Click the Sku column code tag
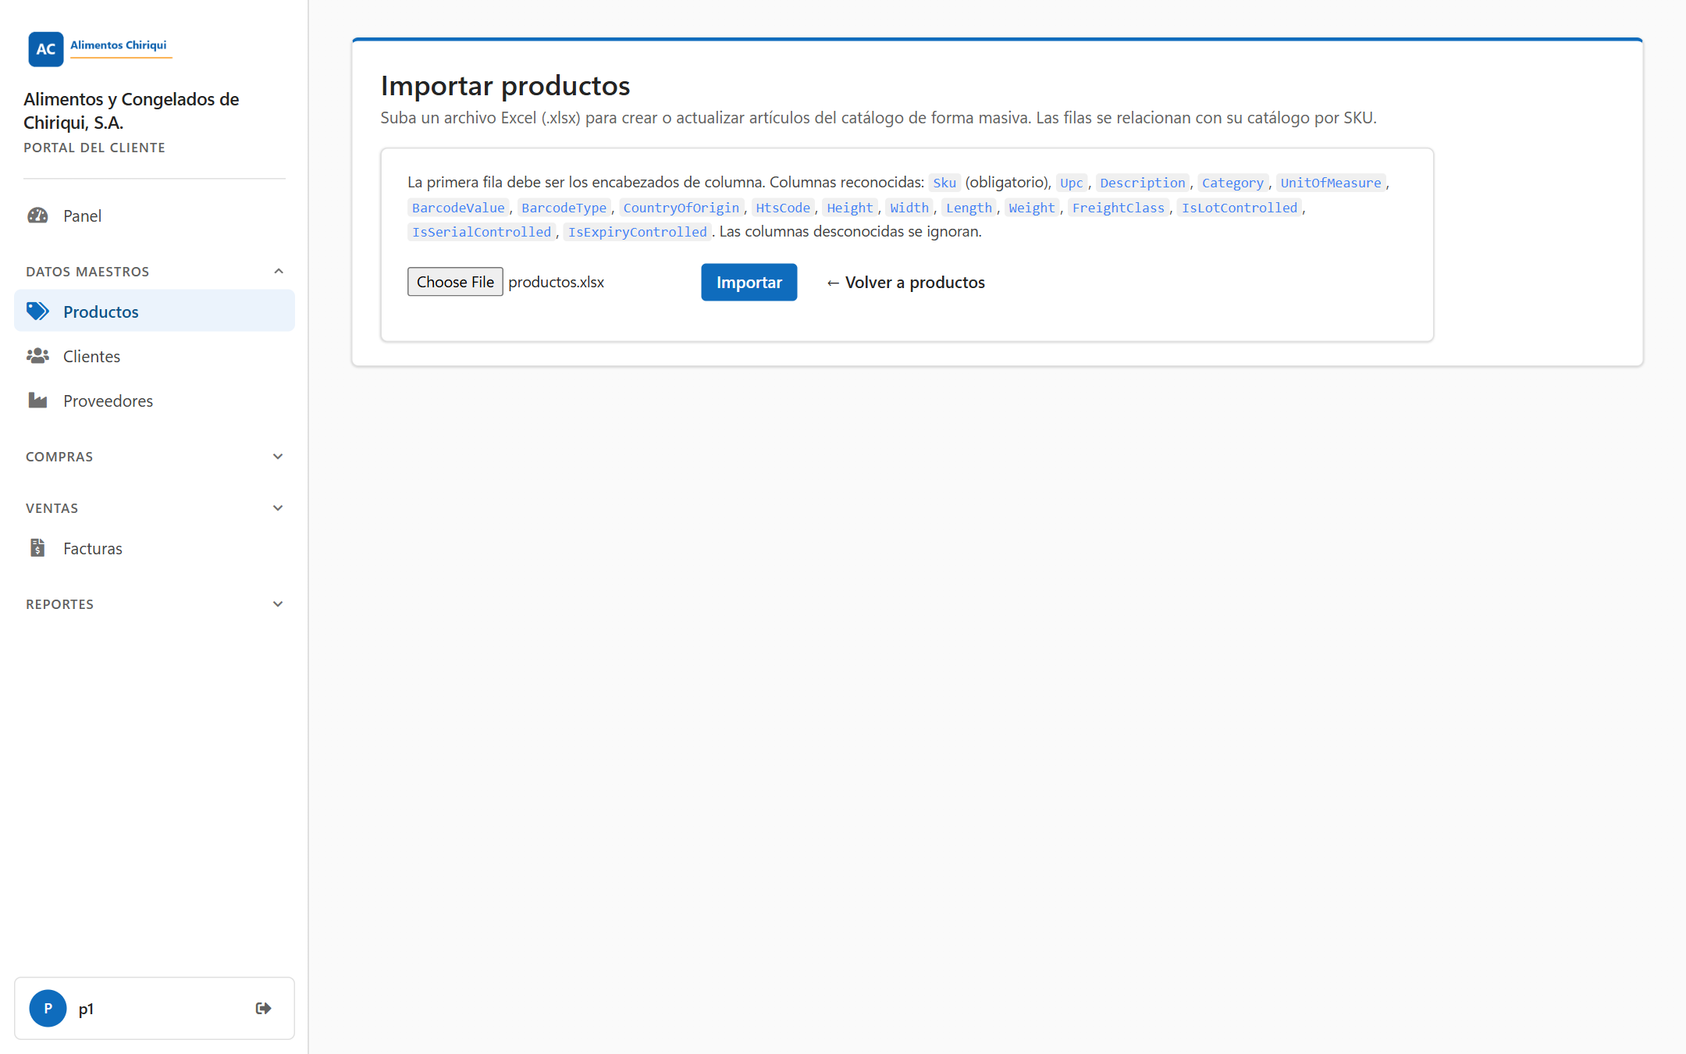The image size is (1686, 1054). pyautogui.click(x=944, y=183)
